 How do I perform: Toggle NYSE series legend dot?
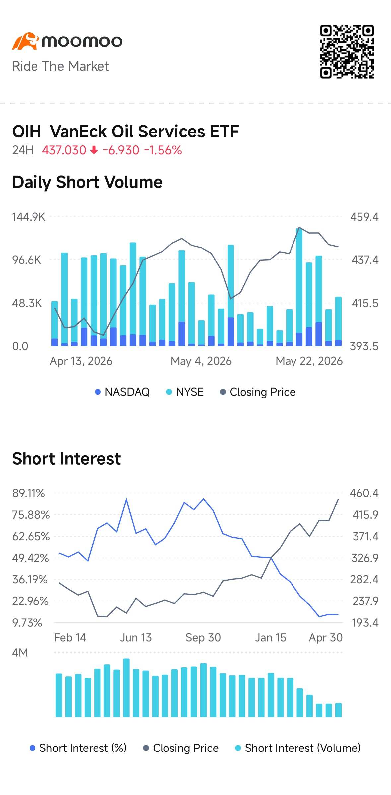169,392
